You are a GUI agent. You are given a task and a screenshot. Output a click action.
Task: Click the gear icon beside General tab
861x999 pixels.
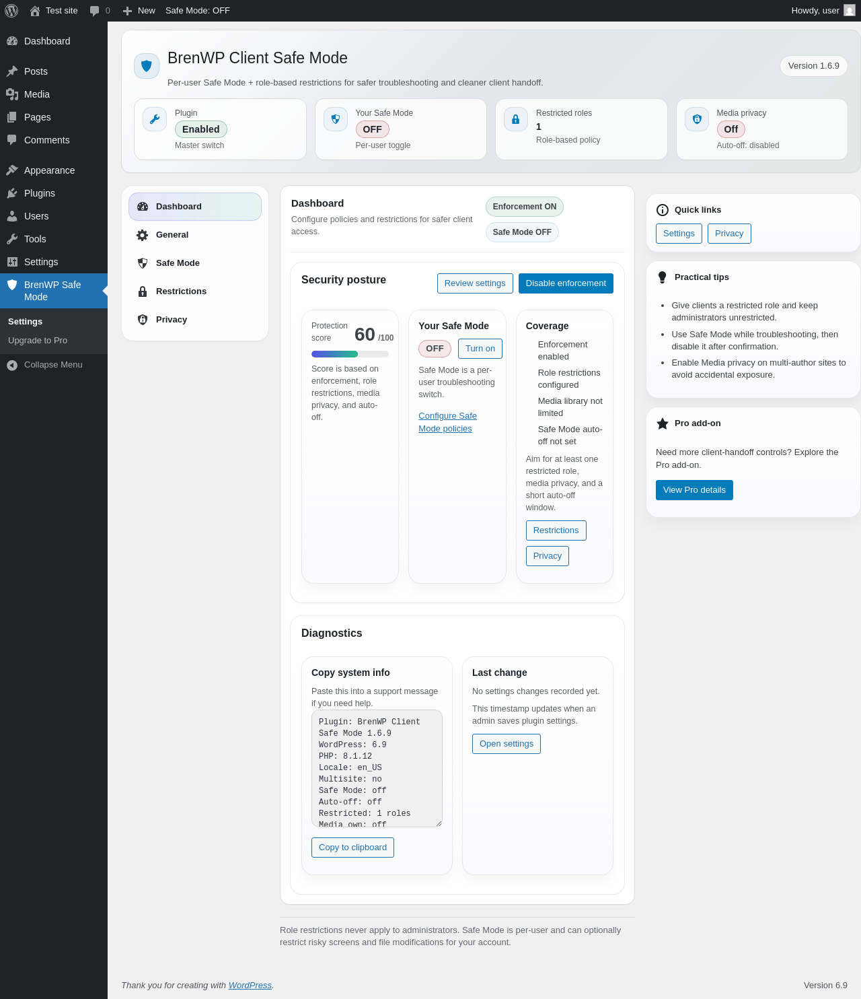[x=143, y=235]
